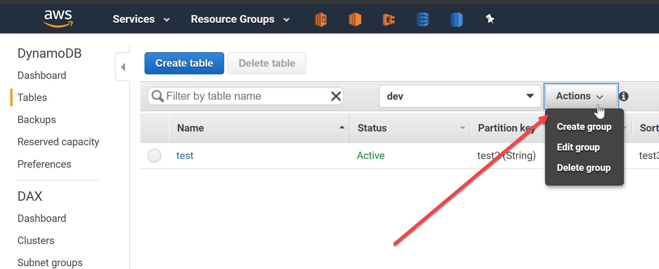Open DAX Clusters page
Screen dimensions: 659x269
coord(36,240)
